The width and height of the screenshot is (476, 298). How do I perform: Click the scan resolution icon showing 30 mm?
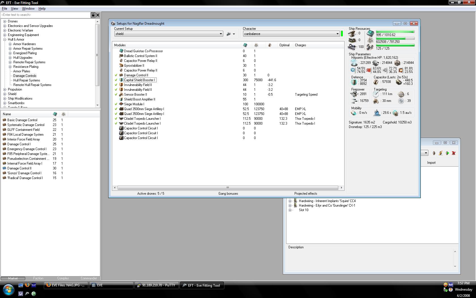[376, 101]
